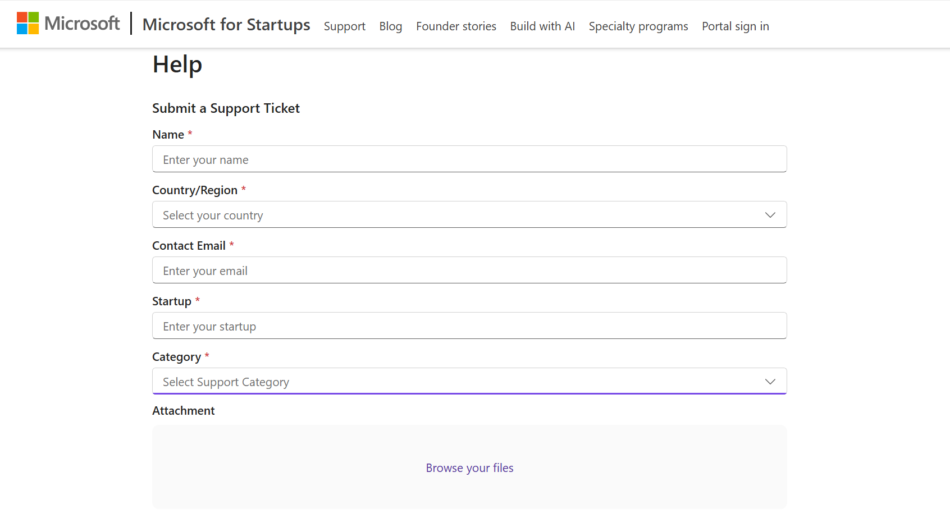
Task: Click the Contact Email input field
Action: click(469, 270)
